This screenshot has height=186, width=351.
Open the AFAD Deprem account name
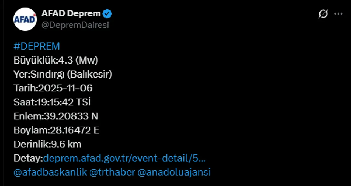(71, 13)
